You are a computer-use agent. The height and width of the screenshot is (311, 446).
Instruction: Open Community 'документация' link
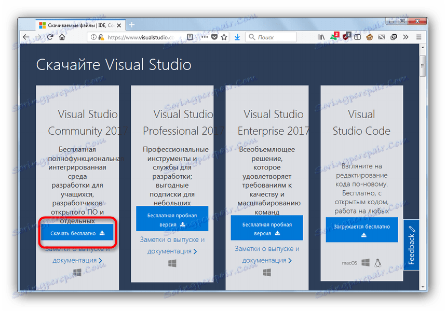click(x=77, y=260)
